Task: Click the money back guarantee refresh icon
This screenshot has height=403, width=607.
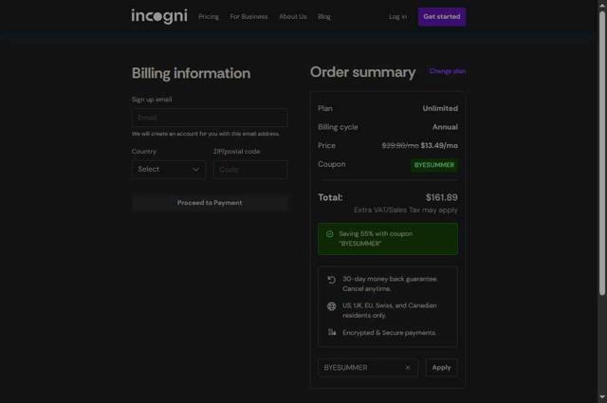Action: coord(331,280)
